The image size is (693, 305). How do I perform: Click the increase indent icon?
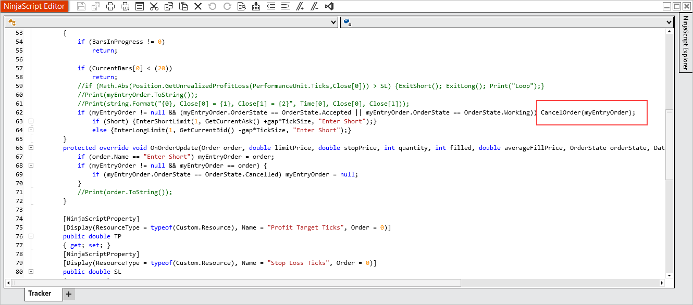pyautogui.click(x=285, y=7)
